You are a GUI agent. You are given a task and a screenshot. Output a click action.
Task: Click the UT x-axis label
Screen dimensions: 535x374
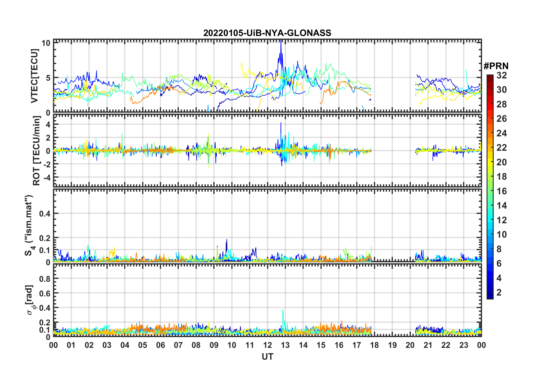[x=267, y=357]
